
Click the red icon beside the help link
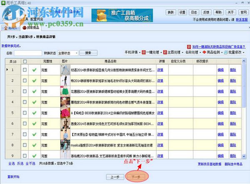click(x=189, y=47)
